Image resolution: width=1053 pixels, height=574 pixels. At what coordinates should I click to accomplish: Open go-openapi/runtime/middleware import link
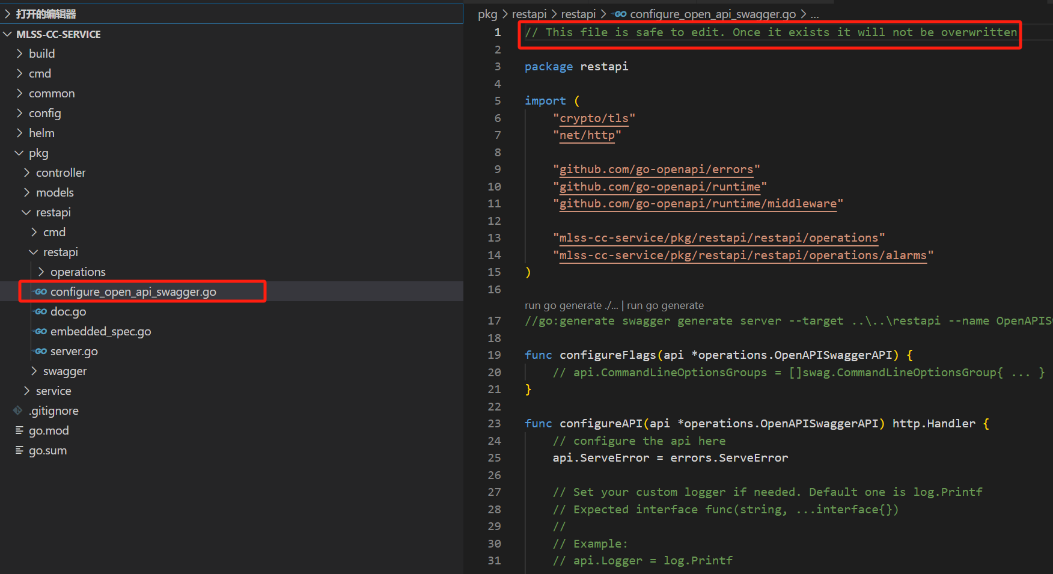698,204
